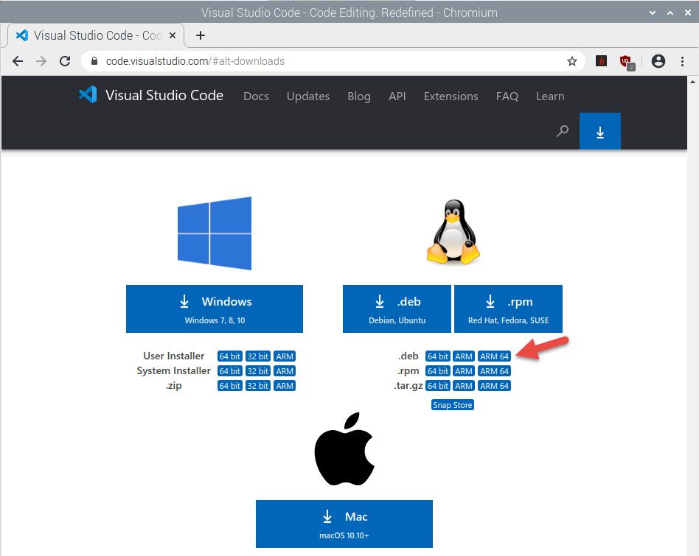This screenshot has width=699, height=556.
Task: Click Linux .rpm 64 bit link
Action: [438, 371]
